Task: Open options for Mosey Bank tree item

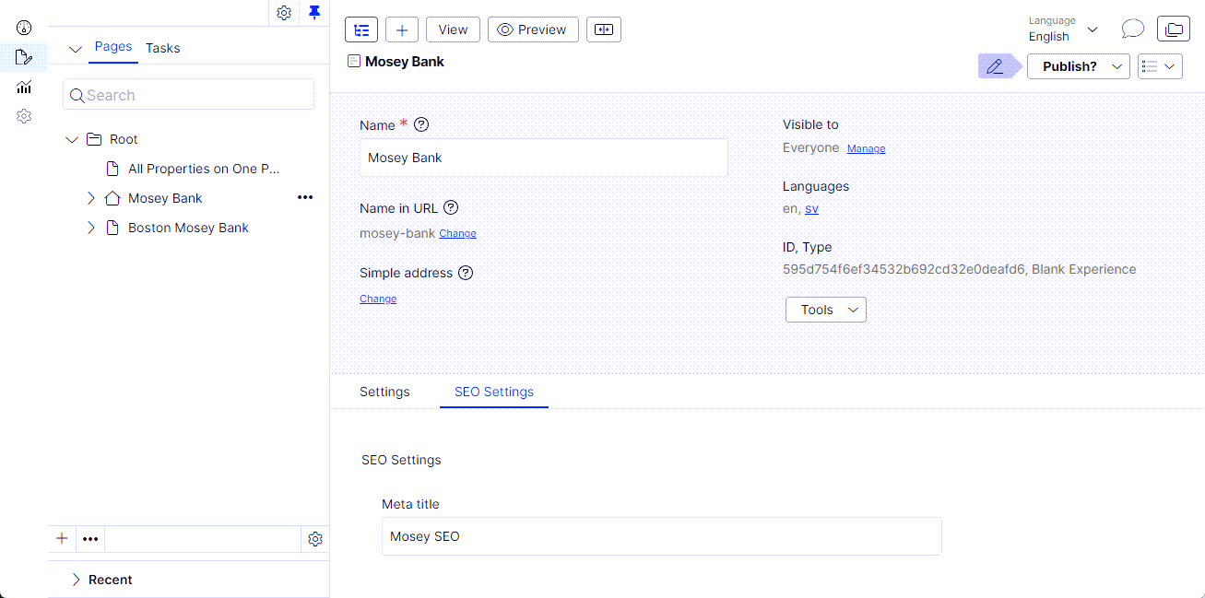Action: (x=305, y=197)
